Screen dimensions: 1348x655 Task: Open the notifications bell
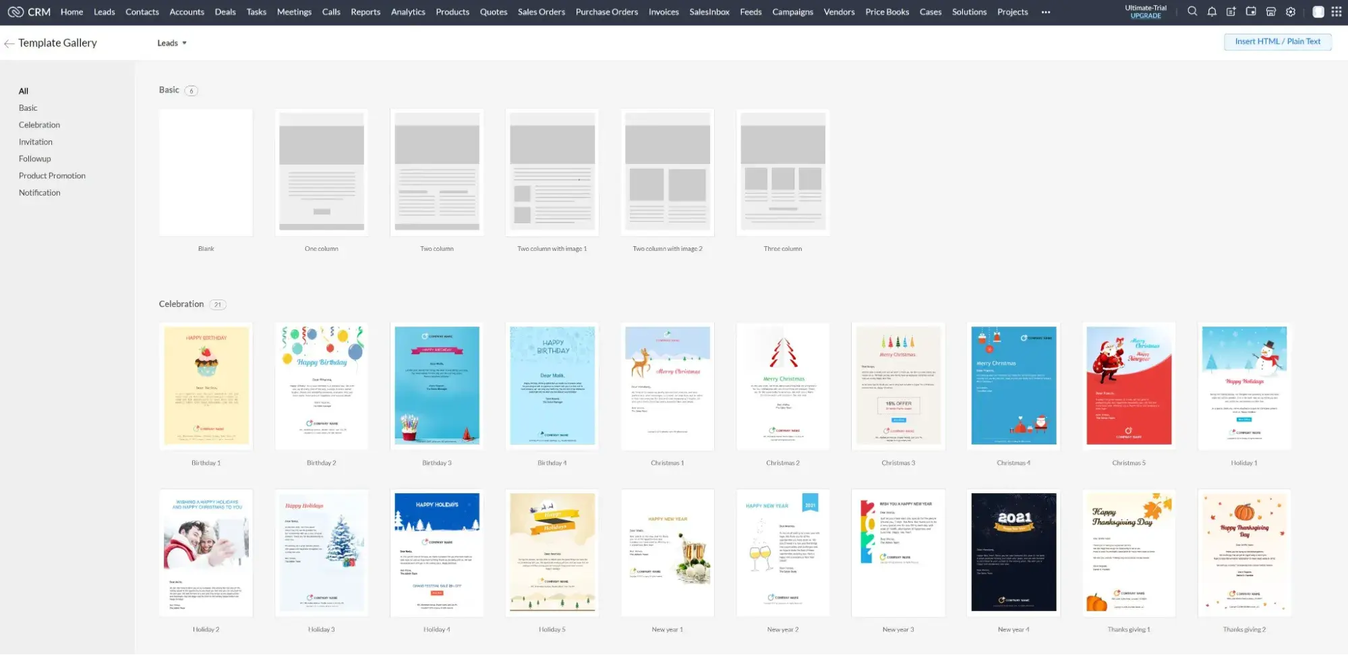[x=1212, y=11]
